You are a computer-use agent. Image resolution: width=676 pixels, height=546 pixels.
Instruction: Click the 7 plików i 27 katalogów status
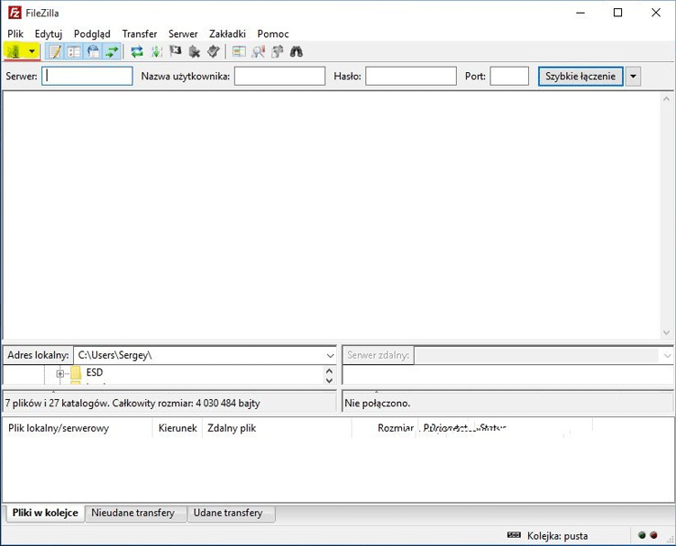pos(132,404)
